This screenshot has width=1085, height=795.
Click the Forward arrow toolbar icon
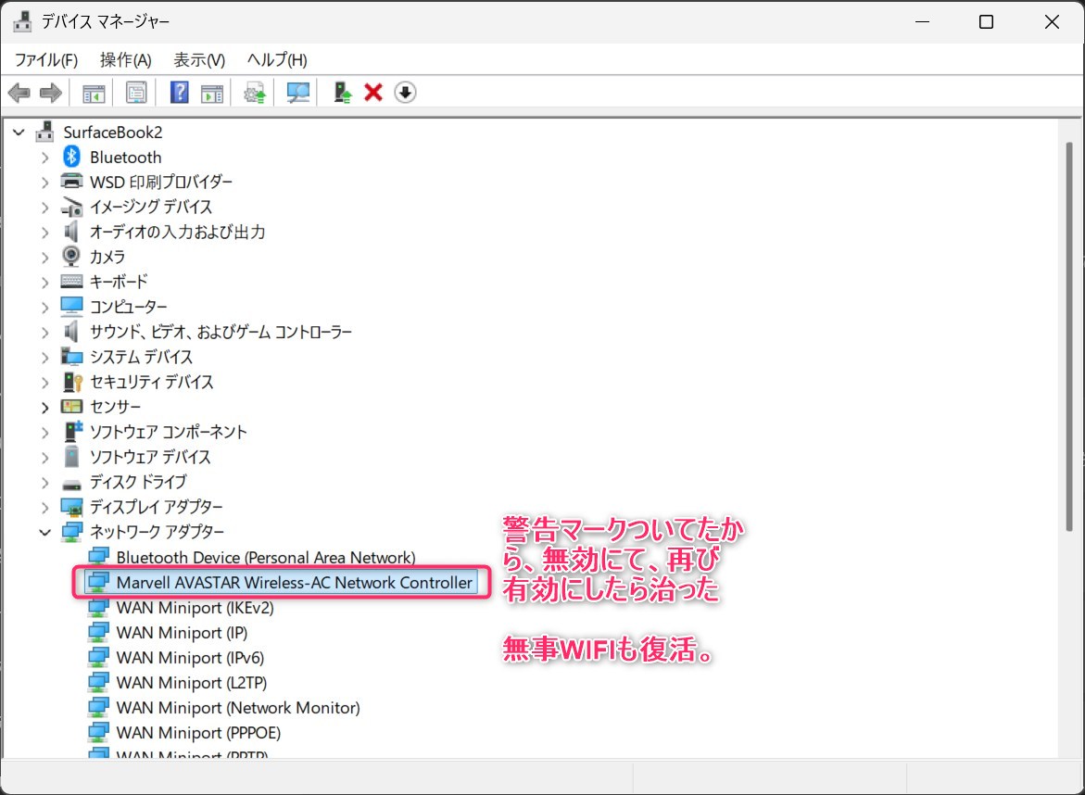pyautogui.click(x=51, y=93)
